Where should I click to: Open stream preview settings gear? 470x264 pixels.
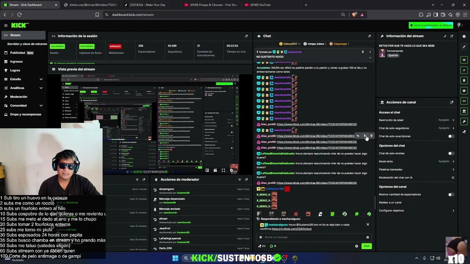[231, 170]
